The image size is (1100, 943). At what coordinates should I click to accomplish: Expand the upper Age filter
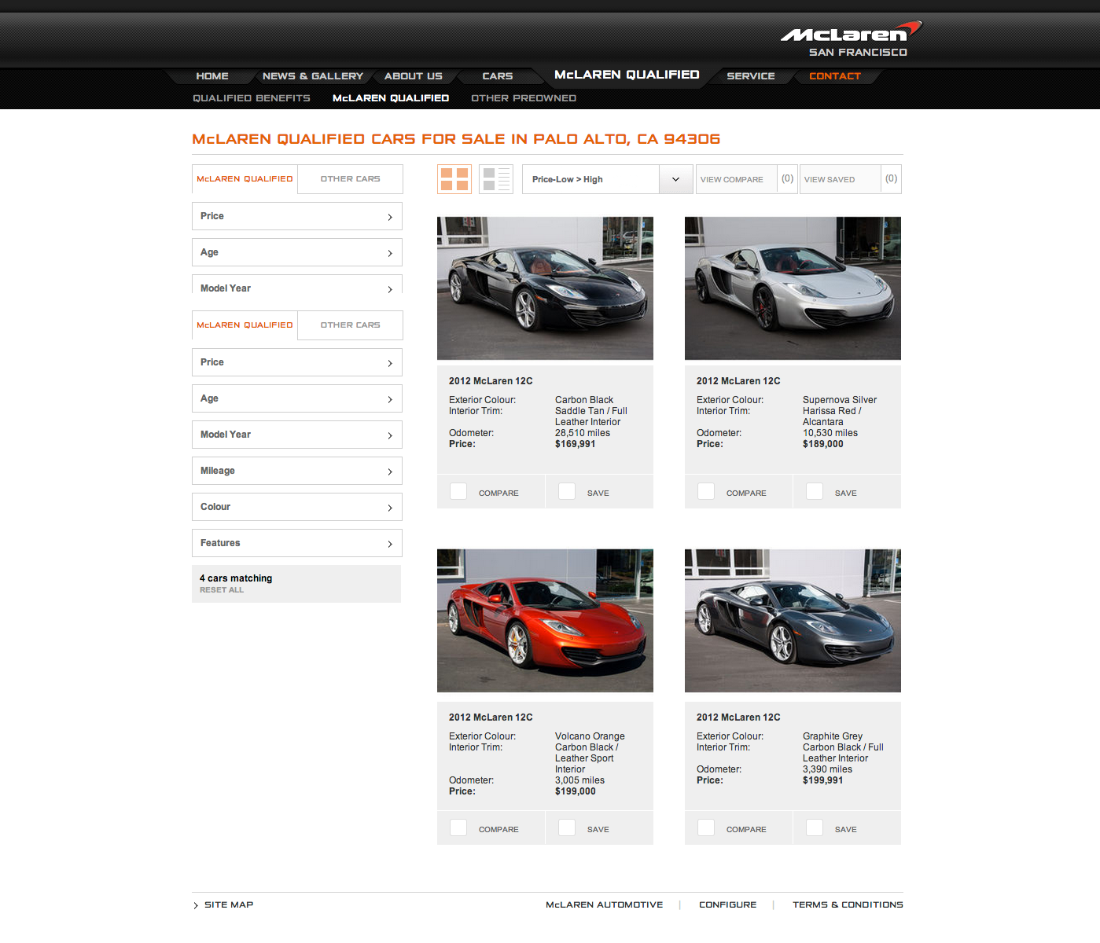(297, 252)
